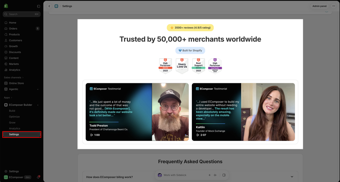Click the Best Support Winter 2023 badge
The height and width of the screenshot is (182, 340).
199,66
